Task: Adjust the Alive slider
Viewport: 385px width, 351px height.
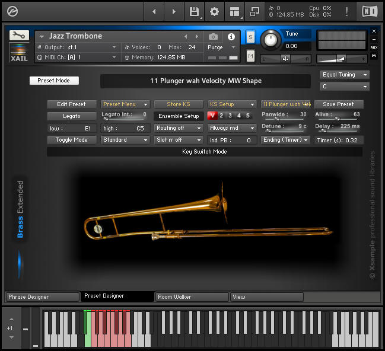Action: click(x=338, y=119)
